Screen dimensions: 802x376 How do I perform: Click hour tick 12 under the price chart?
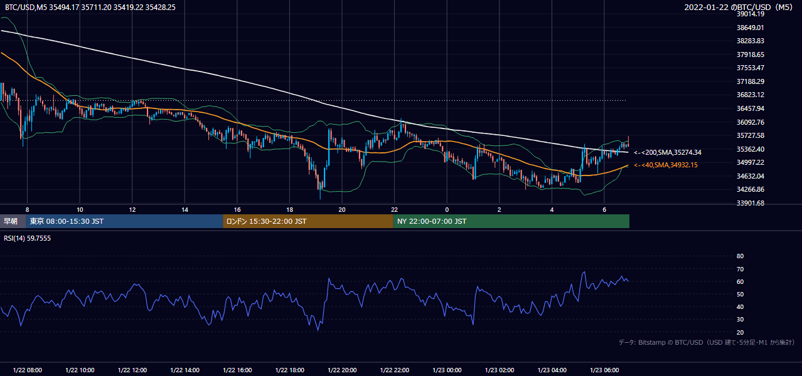132,209
